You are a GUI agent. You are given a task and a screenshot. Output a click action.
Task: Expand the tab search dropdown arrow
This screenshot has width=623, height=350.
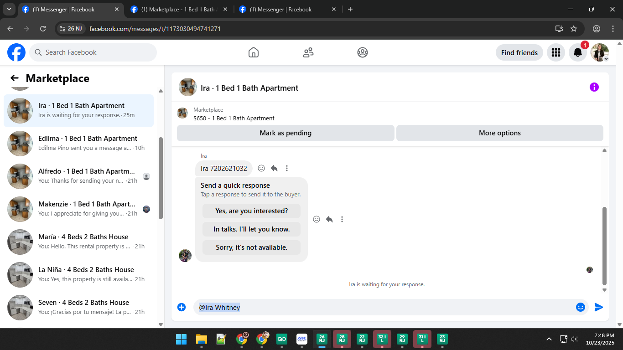click(x=9, y=9)
